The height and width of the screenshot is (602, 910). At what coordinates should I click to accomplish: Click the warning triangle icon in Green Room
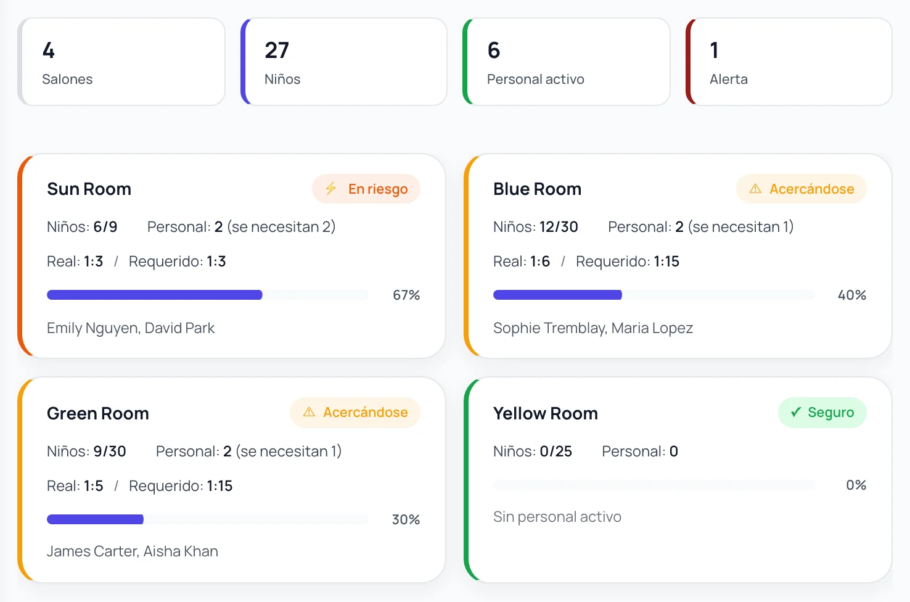[309, 412]
